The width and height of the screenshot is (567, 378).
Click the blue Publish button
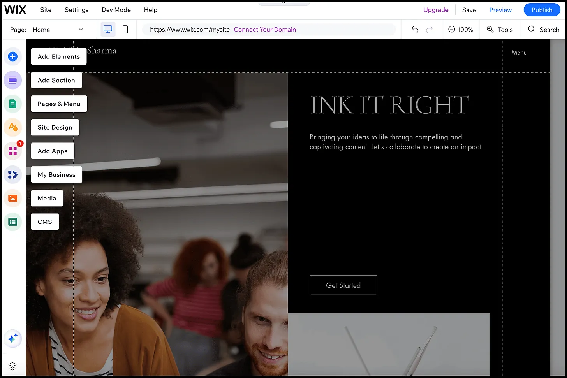coord(542,10)
